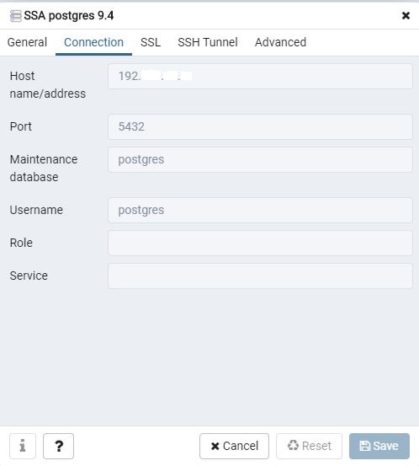The width and height of the screenshot is (419, 466).
Task: Switch to the General tab
Action: pos(27,42)
